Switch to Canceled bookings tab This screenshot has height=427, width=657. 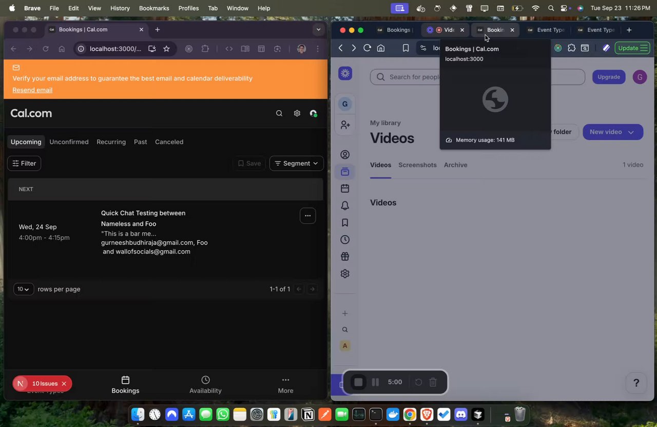(x=169, y=142)
